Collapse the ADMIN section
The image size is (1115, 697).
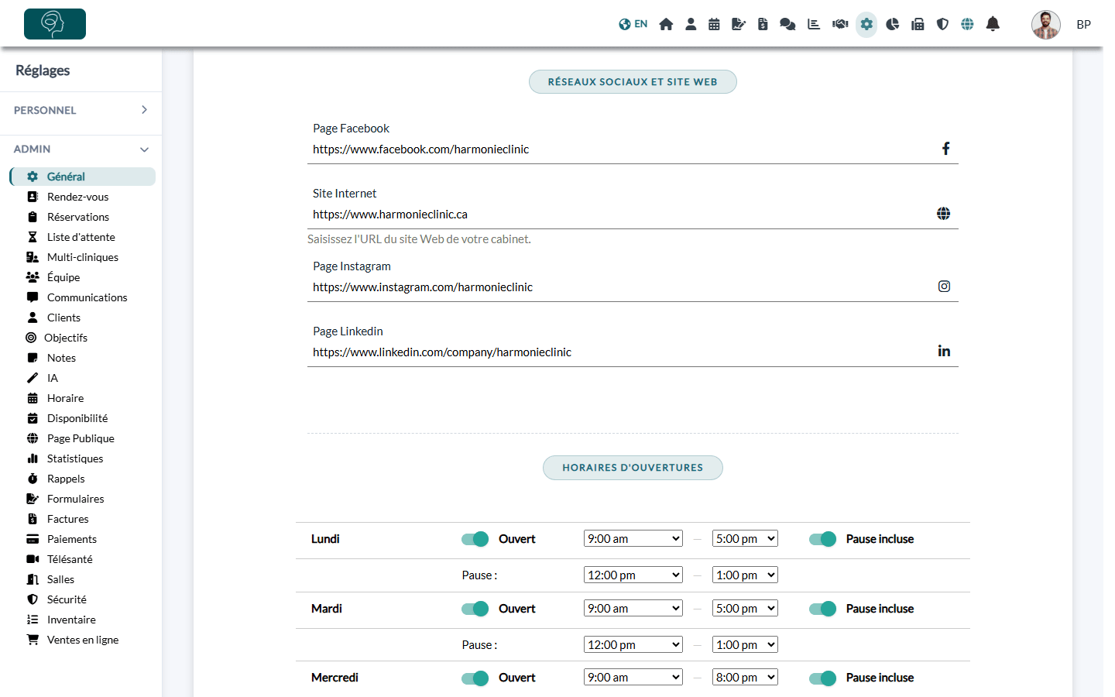pos(81,149)
